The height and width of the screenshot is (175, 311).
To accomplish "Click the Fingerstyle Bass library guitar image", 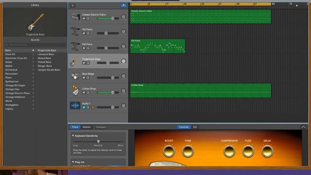I will coord(35,22).
